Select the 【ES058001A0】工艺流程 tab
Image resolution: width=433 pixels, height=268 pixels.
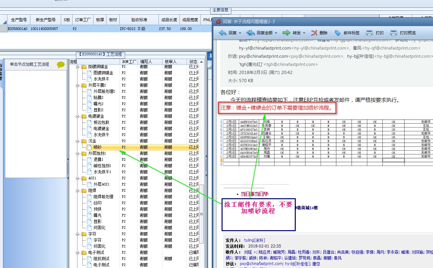(x=101, y=54)
